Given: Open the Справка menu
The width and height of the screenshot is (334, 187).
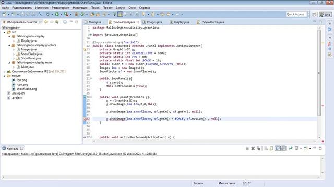Looking at the screenshot, I should 145,8.
